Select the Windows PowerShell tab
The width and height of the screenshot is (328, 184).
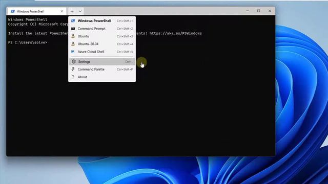[37, 11]
